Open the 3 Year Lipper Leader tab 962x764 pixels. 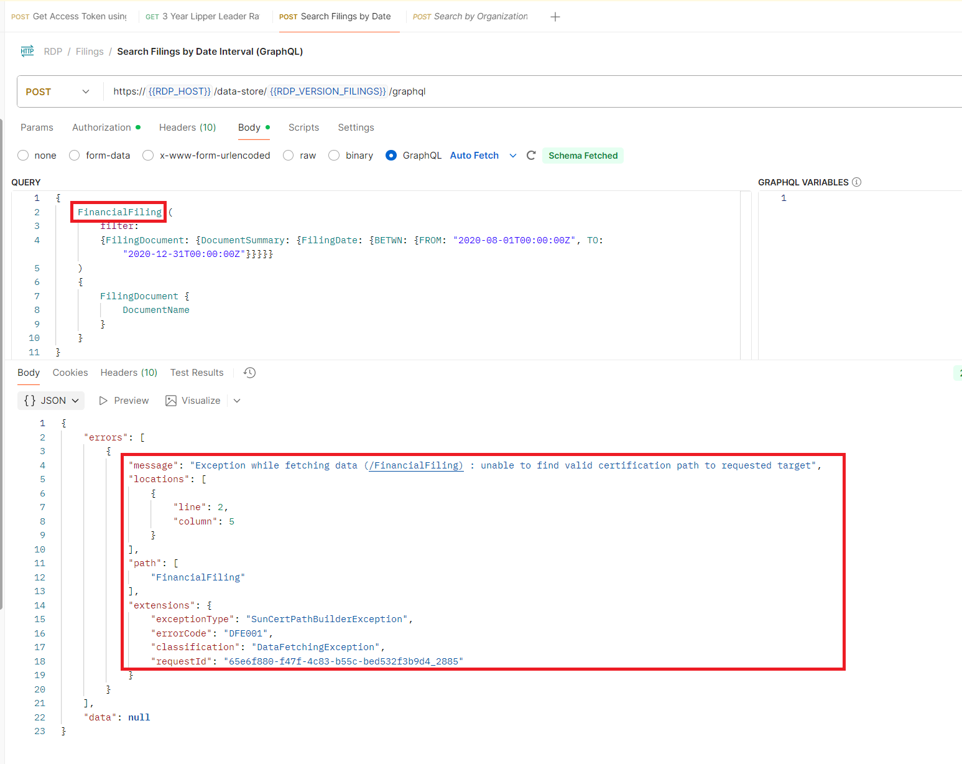202,17
